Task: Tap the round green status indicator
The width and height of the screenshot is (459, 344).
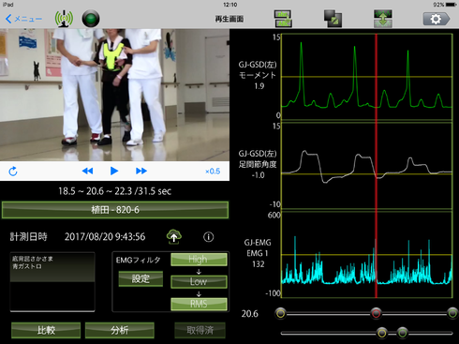Action: (x=91, y=19)
